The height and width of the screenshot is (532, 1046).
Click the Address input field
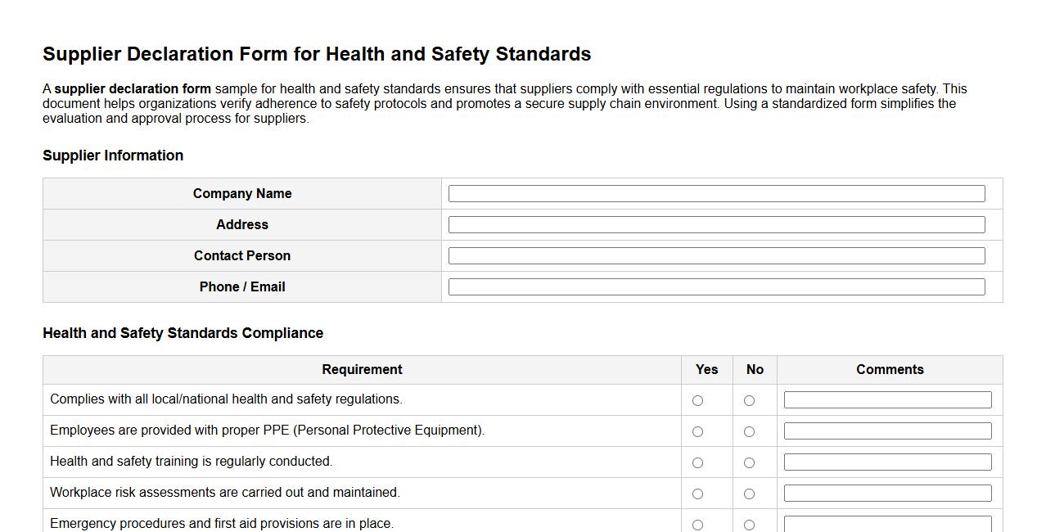click(716, 224)
